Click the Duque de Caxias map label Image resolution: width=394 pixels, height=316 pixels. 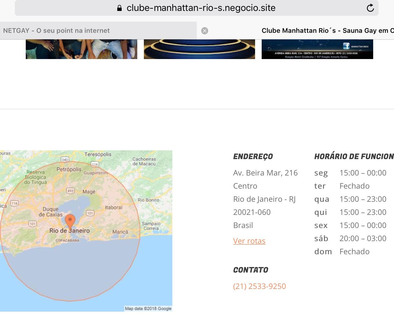click(x=50, y=212)
